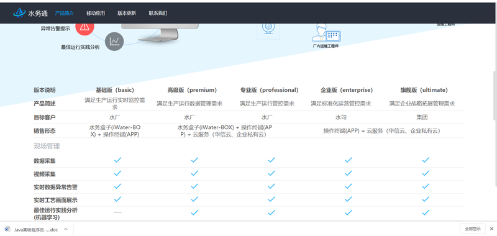This screenshot has width=497, height=236.
Task: Click the 实时工艺画面展示 row label
Action: [55, 200]
